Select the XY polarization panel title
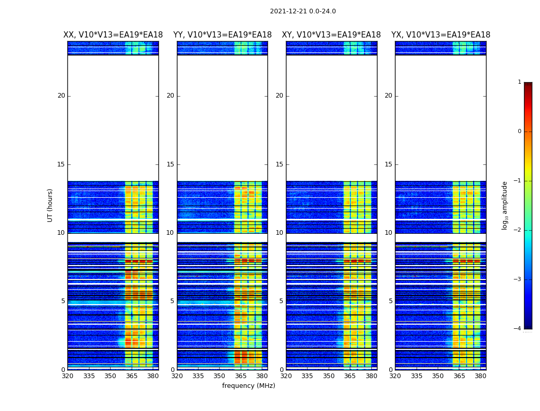540x411 pixels. [331, 35]
